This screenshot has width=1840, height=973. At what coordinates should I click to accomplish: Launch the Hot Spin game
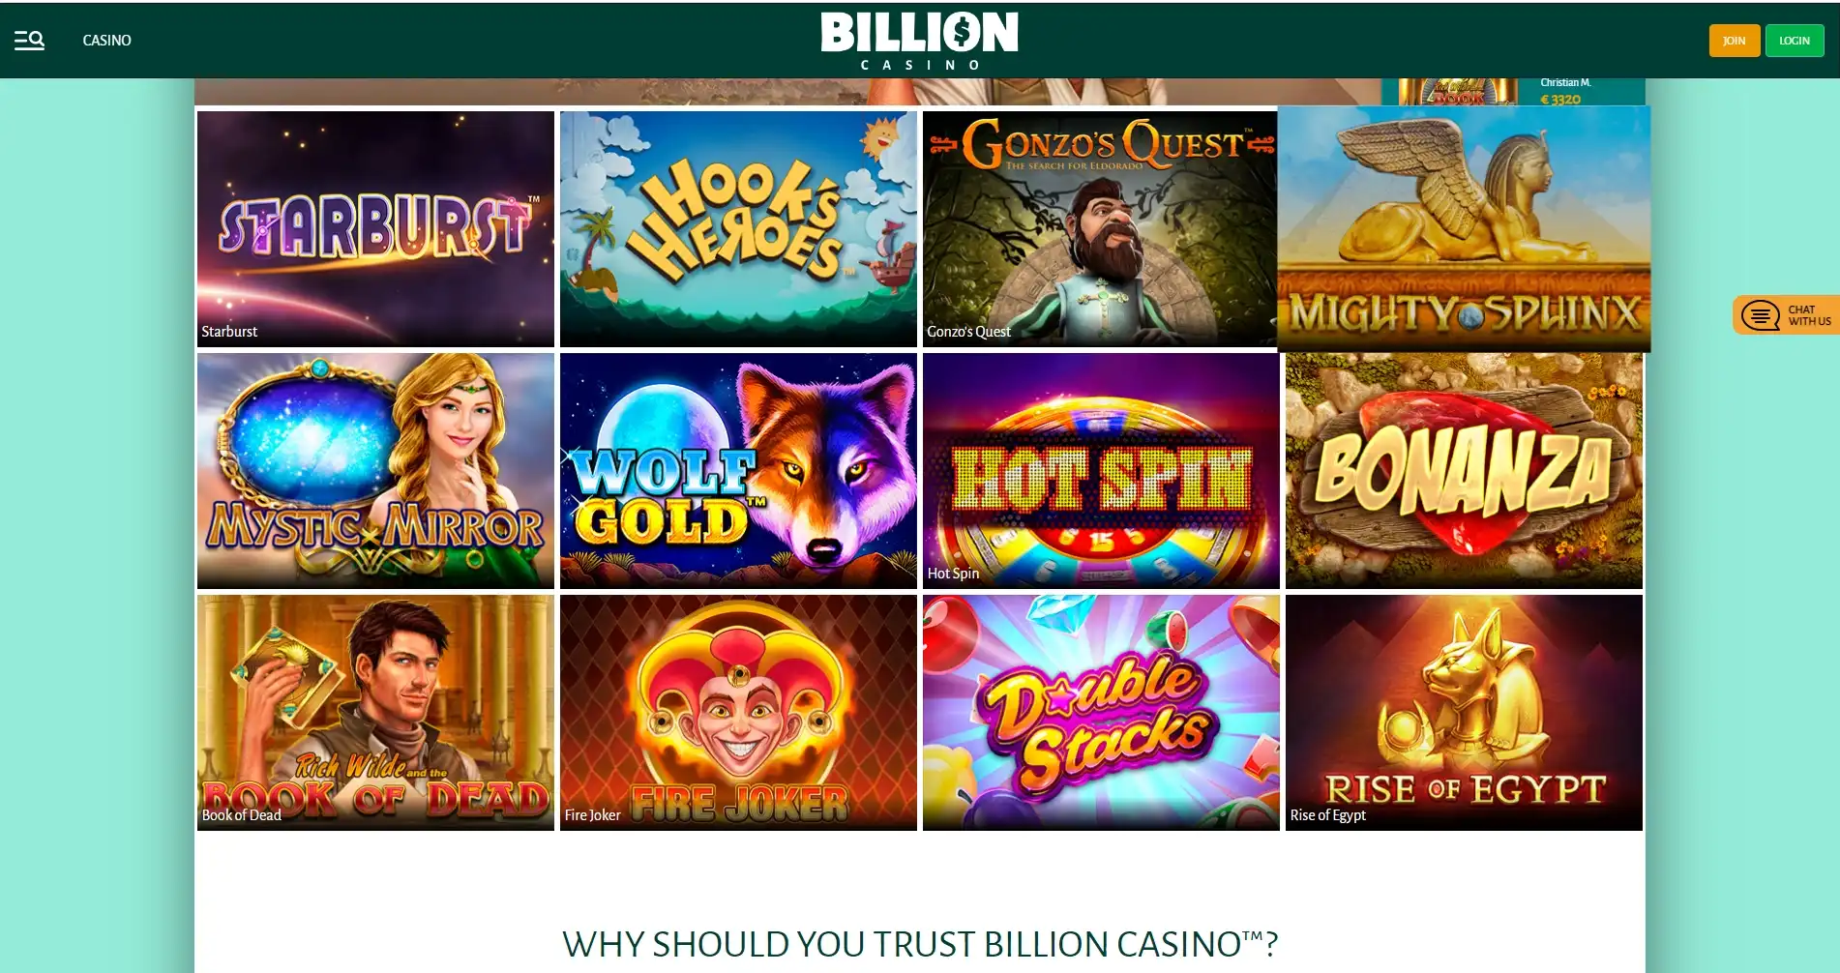[x=1101, y=470]
